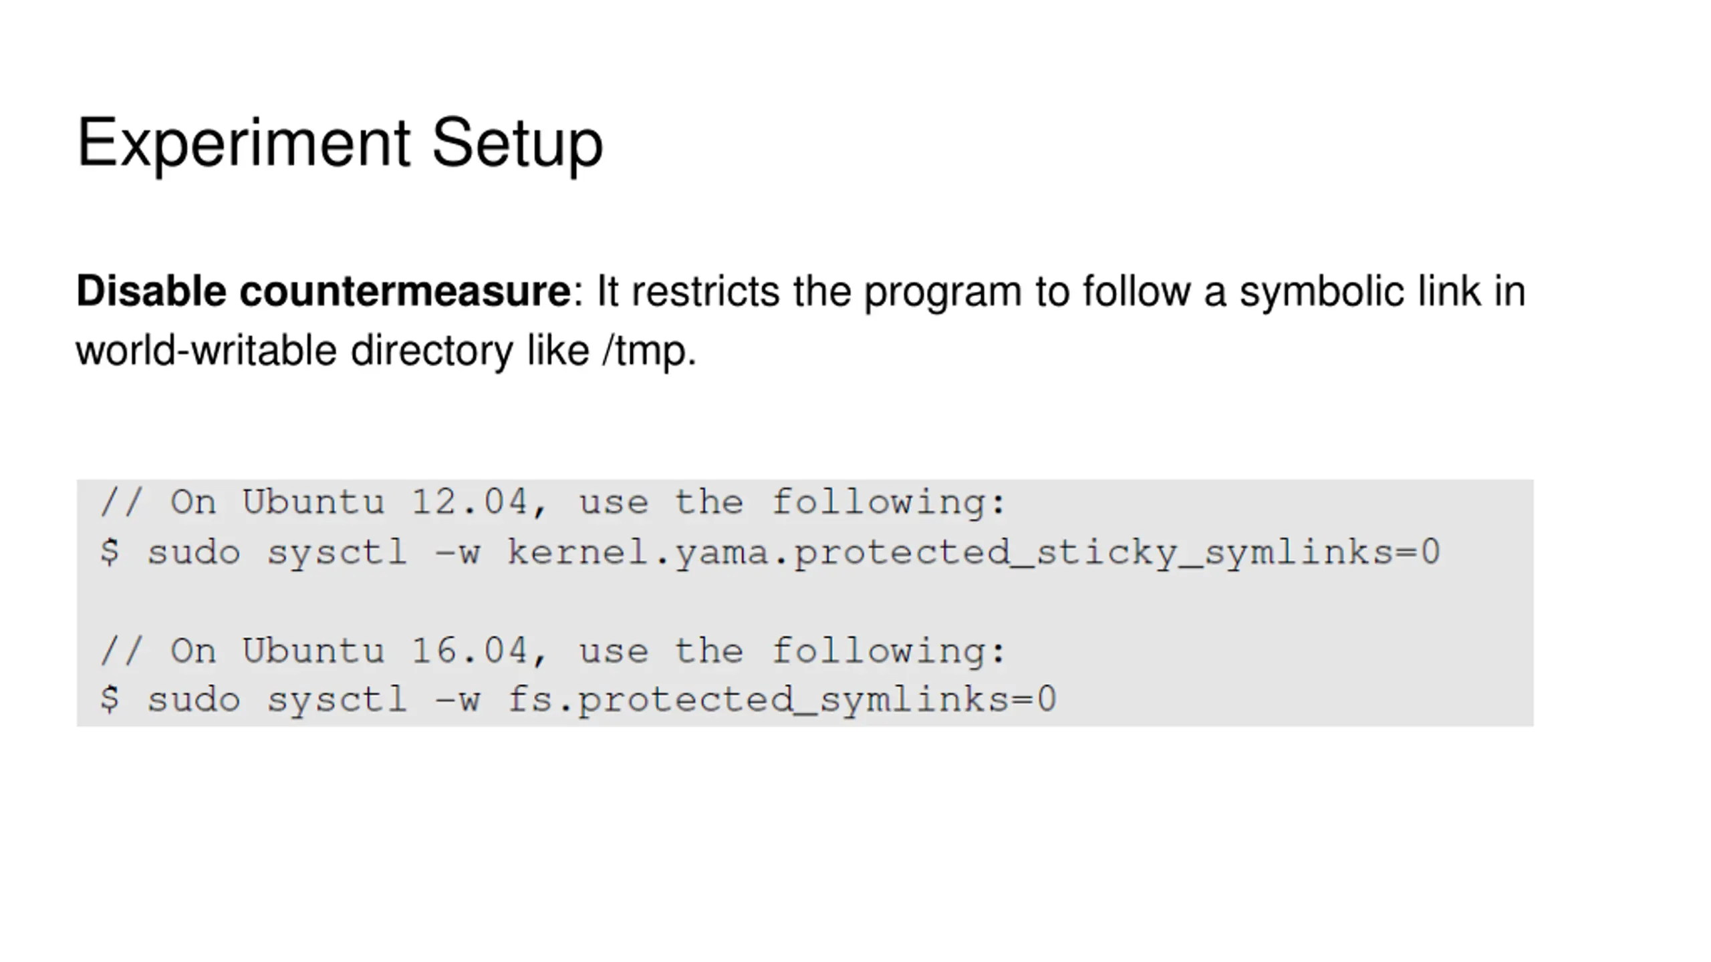Click the Ubuntu 16.04 comment line
This screenshot has height=962, width=1711.
pos(553,651)
